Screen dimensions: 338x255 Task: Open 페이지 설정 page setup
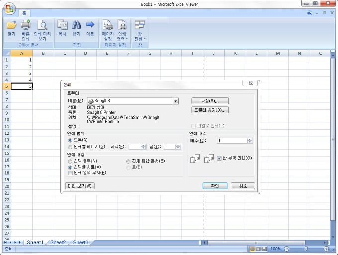point(108,30)
